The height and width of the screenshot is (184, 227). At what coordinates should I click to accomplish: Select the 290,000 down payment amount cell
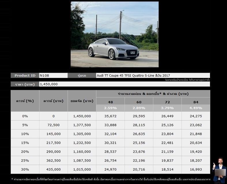[x=54, y=152]
